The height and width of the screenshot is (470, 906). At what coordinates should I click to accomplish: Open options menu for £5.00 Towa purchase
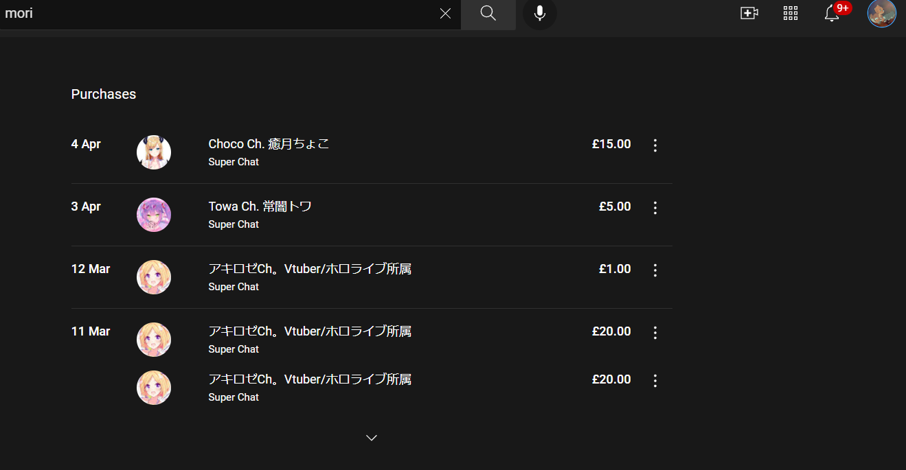(655, 207)
